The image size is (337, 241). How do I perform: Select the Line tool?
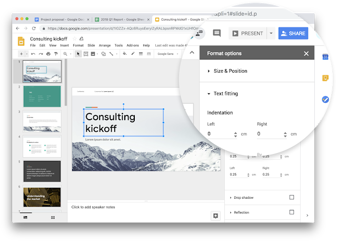[111, 54]
